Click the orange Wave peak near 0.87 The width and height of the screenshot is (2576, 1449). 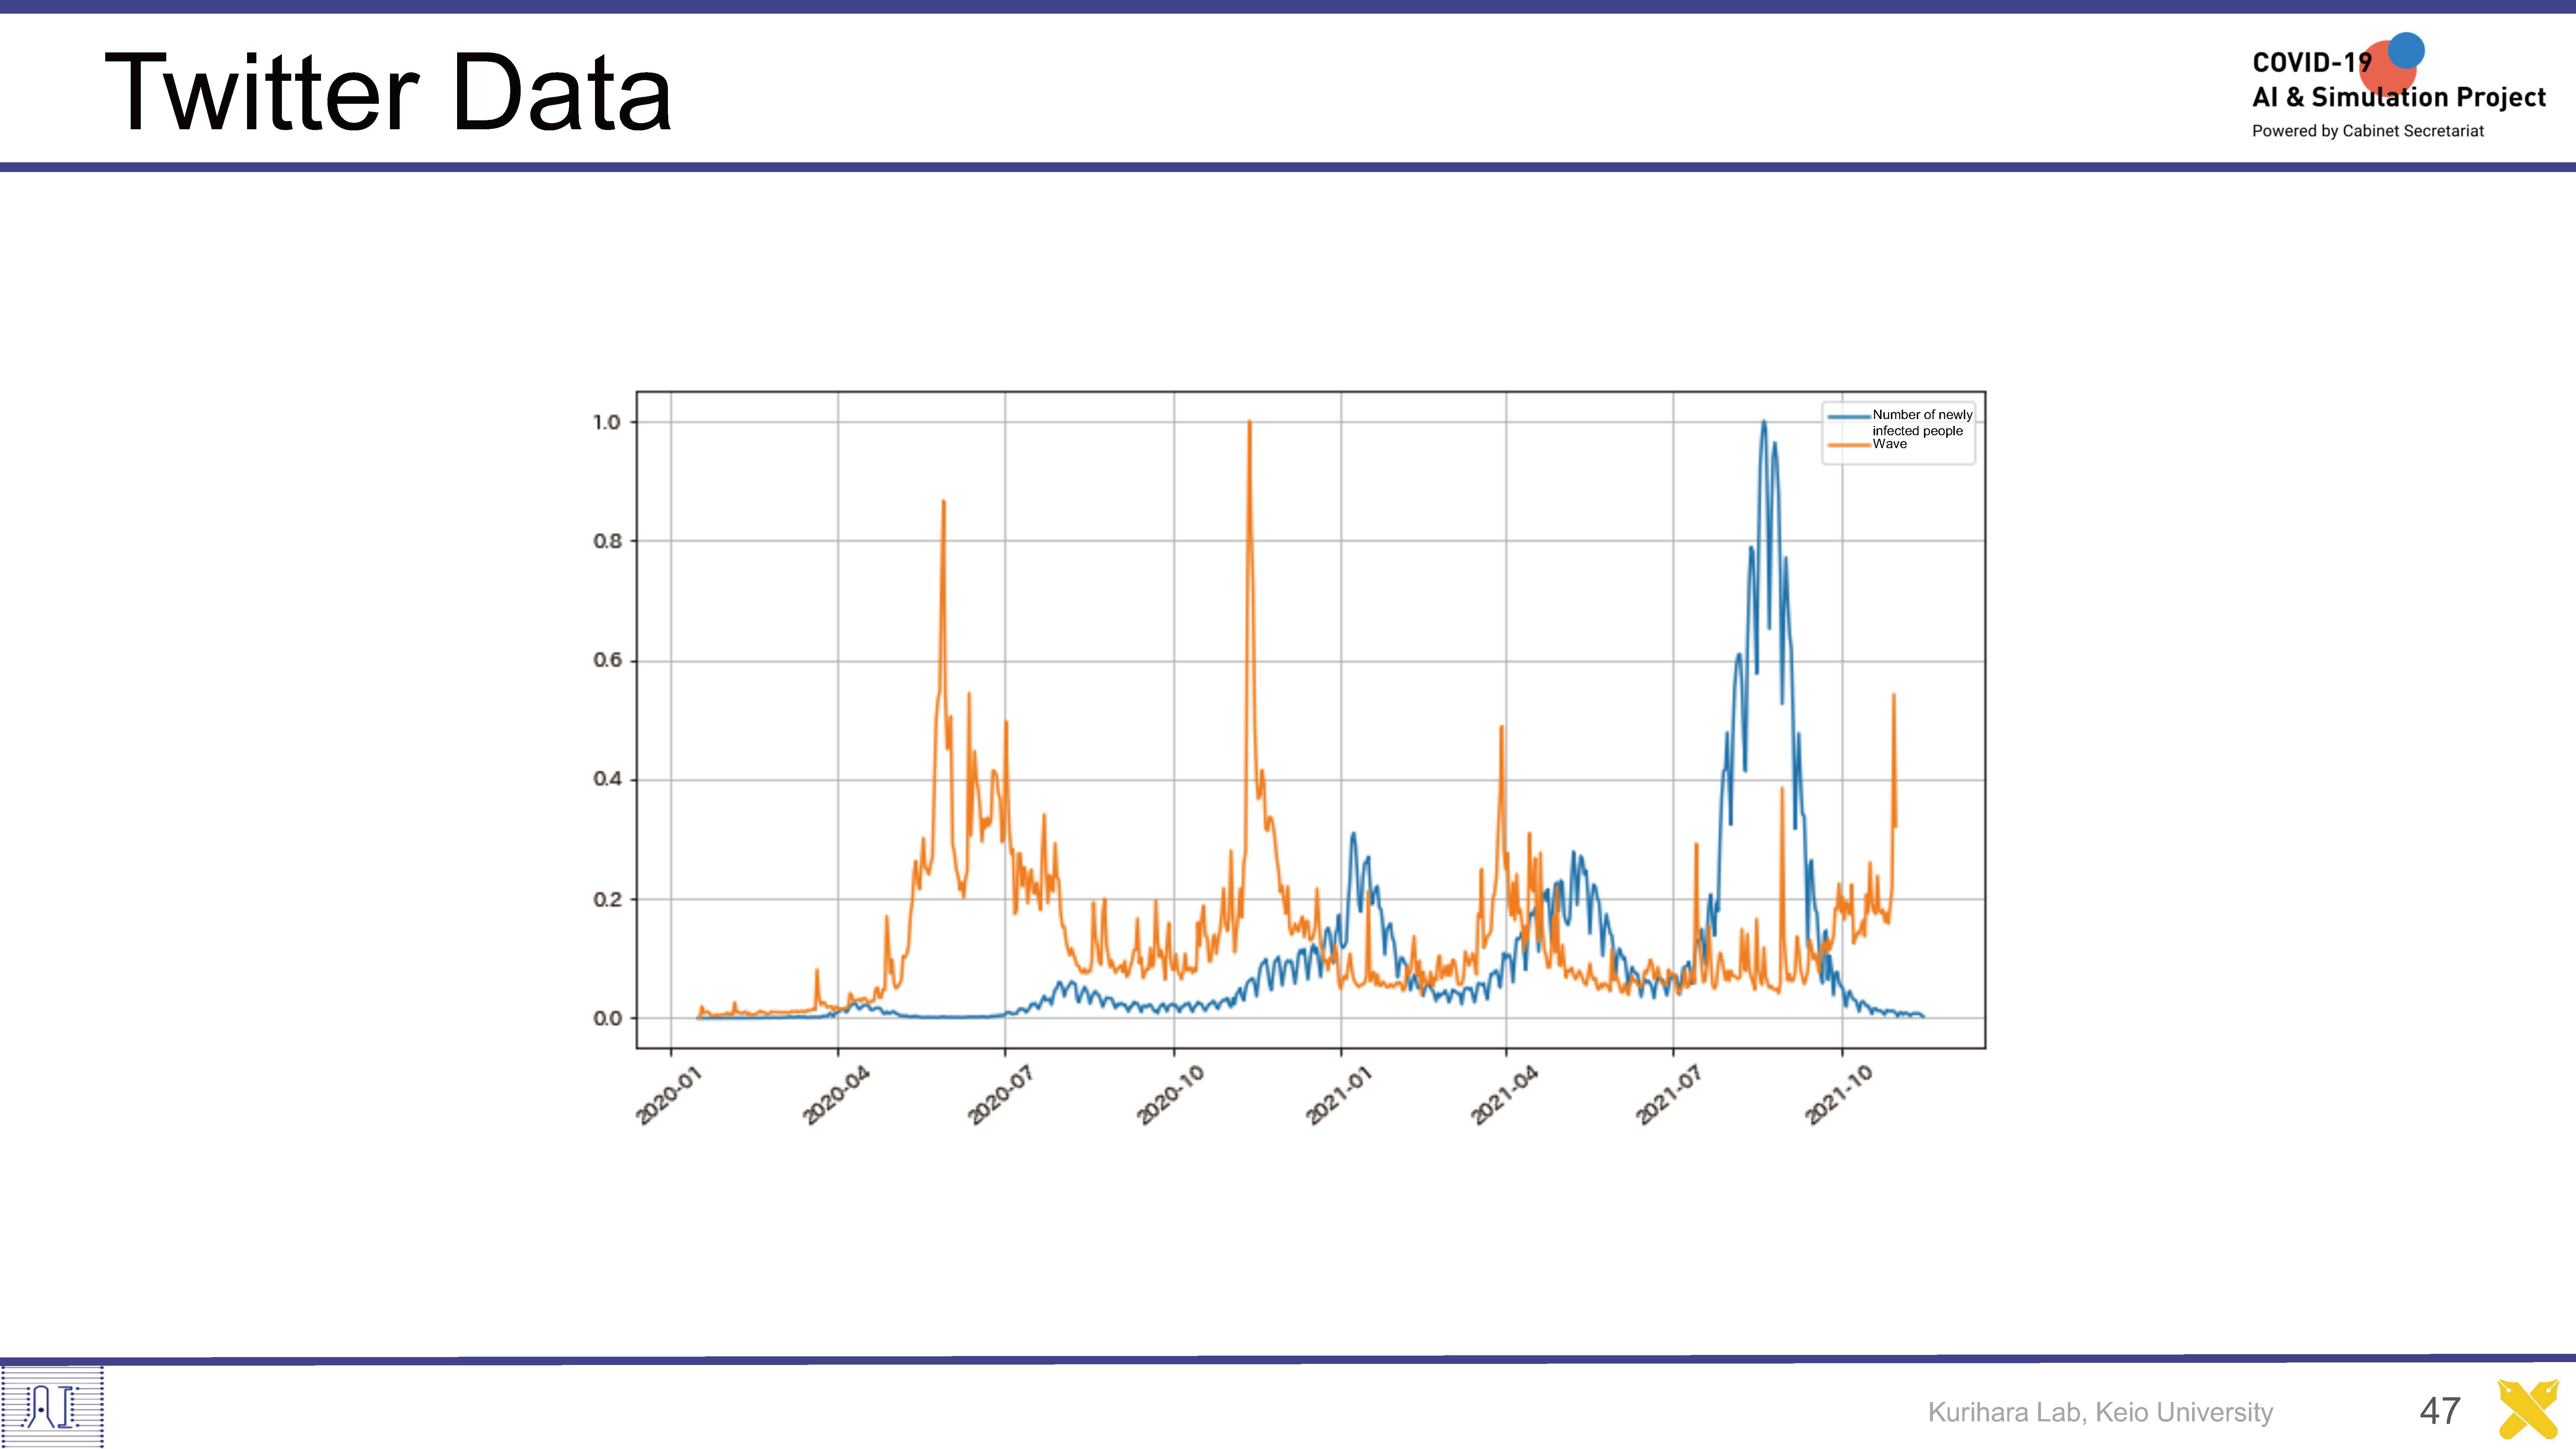tap(943, 502)
